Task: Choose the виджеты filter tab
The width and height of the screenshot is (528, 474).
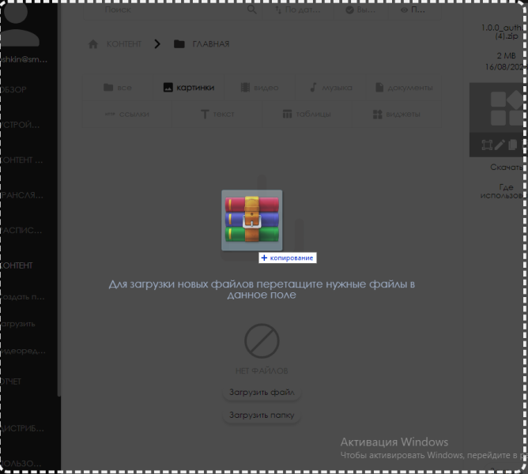Action: coord(396,115)
